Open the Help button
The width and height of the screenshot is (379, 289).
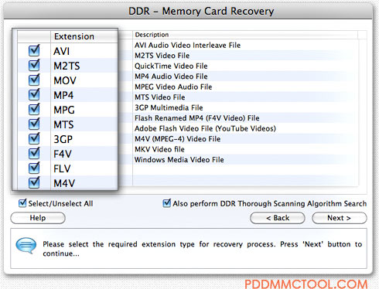tap(38, 218)
